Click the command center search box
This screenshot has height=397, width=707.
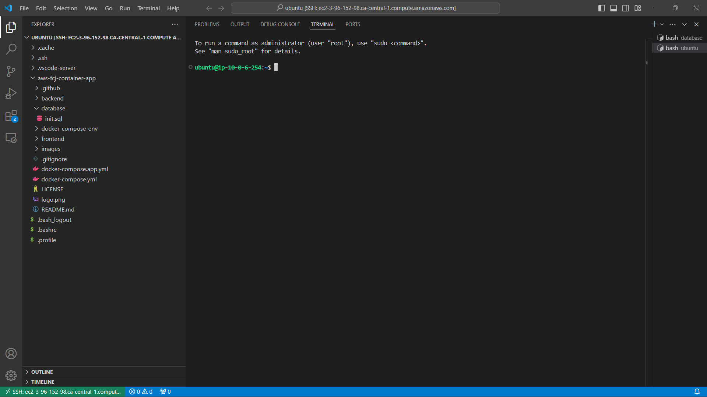coord(365,8)
